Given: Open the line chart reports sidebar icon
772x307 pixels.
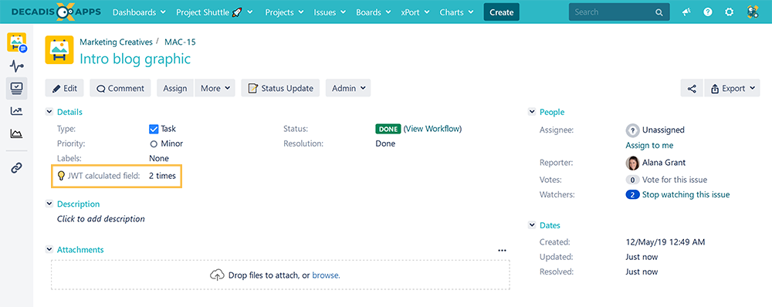Looking at the screenshot, I should [17, 111].
